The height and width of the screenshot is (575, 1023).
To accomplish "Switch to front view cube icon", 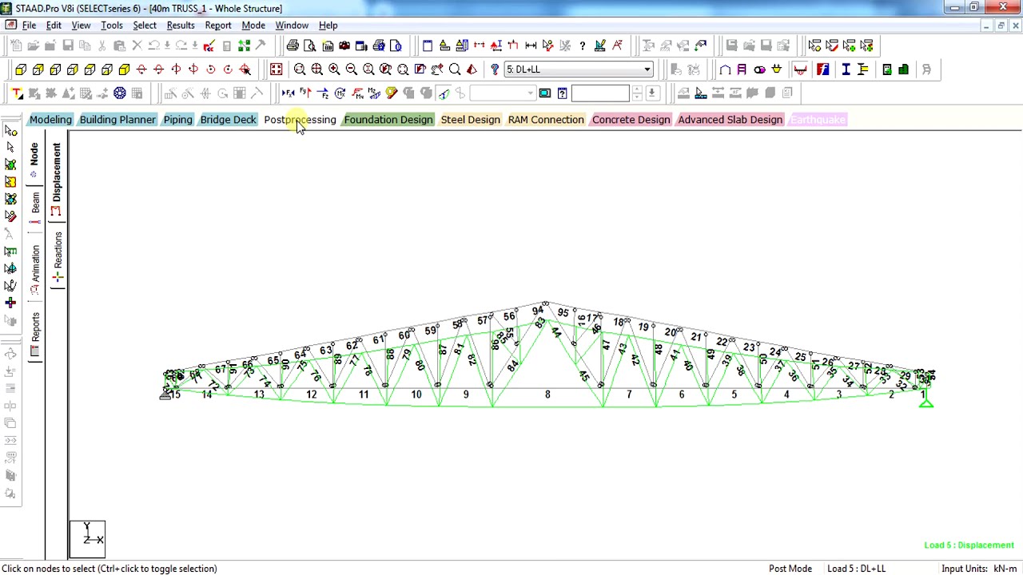I will pos(21,69).
